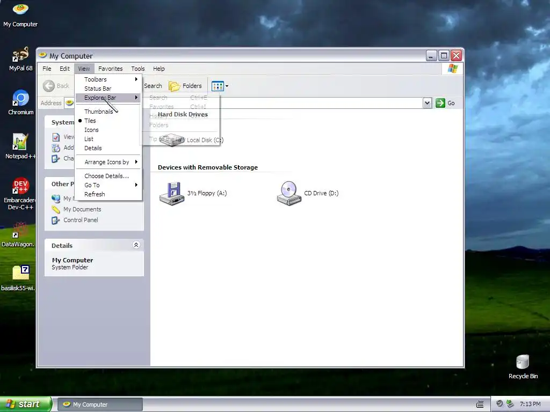Click the safely remove hardware tray icon

tap(510, 404)
